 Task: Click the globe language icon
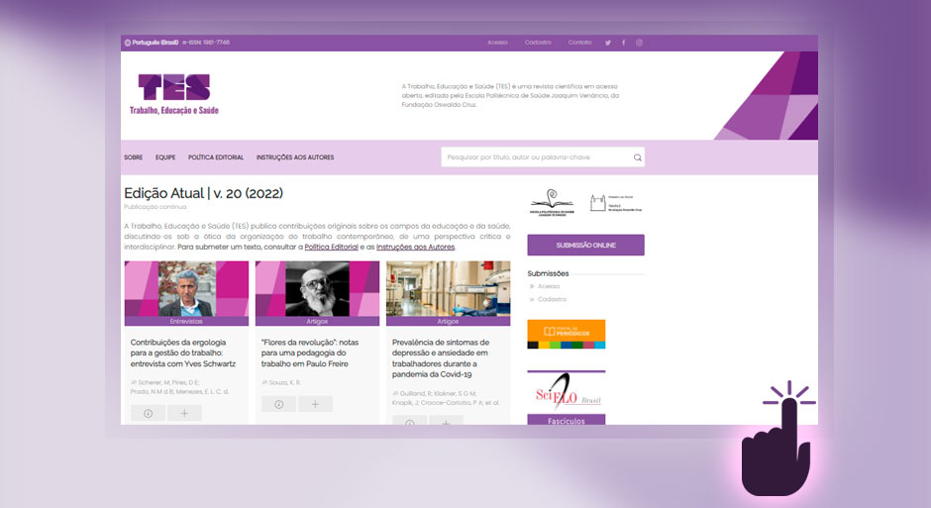(x=127, y=43)
